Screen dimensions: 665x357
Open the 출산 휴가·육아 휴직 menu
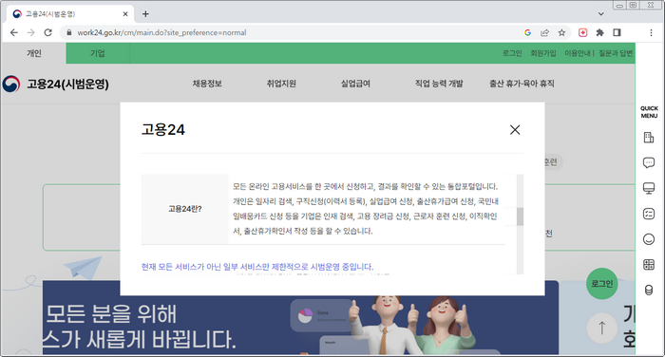click(x=522, y=84)
